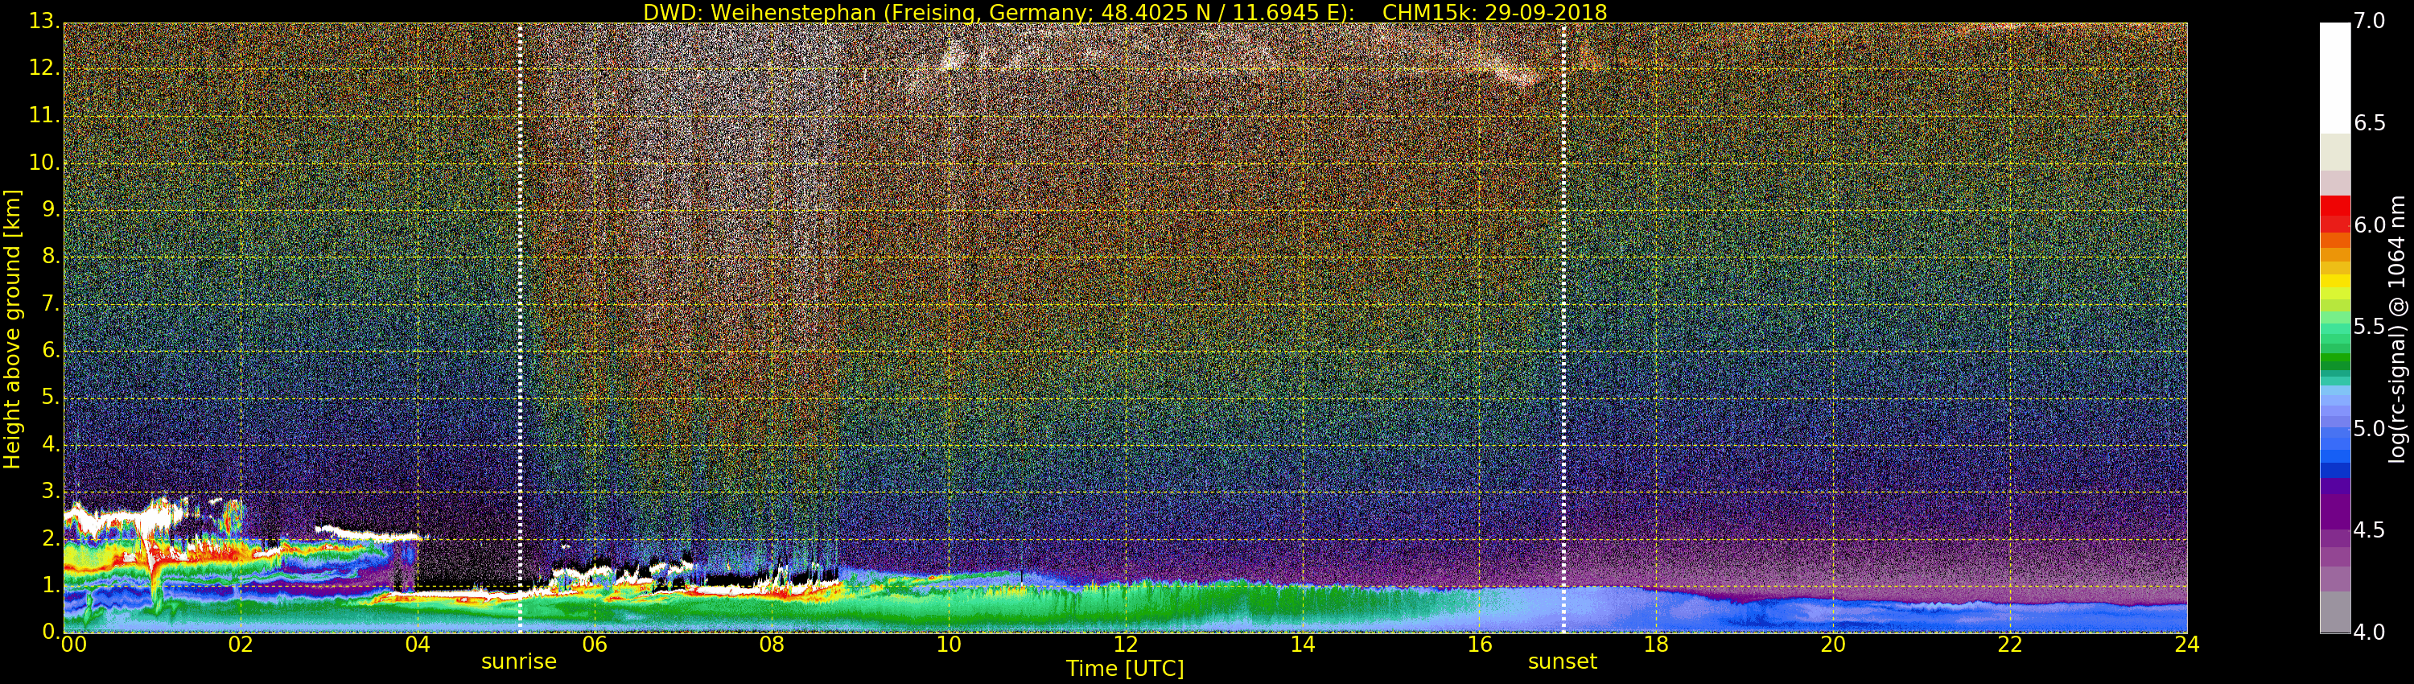The height and width of the screenshot is (684, 2414).
Task: Click the Time [UTC] axis label
Action: point(1125,669)
